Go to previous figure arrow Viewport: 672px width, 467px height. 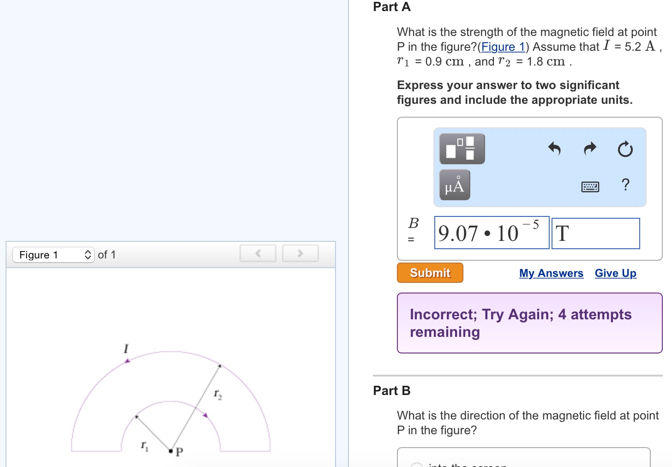(x=258, y=253)
